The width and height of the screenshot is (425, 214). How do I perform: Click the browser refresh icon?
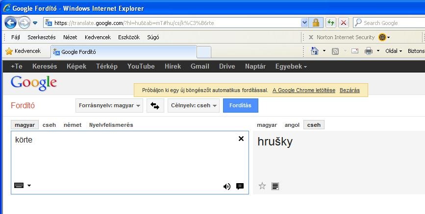click(x=330, y=23)
